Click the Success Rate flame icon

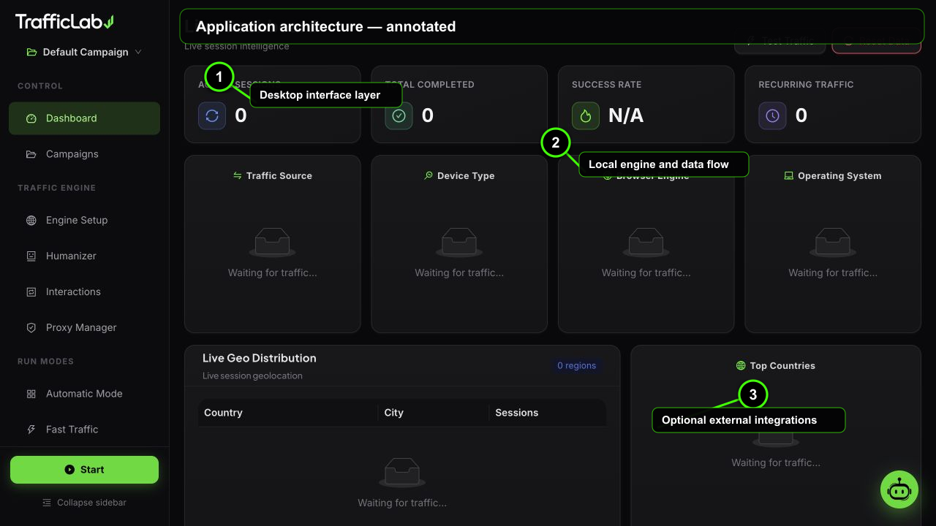click(x=586, y=115)
